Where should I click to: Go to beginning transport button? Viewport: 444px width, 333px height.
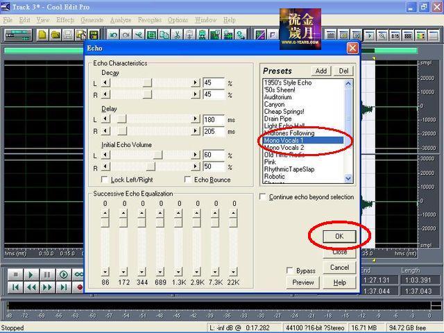pos(15,287)
